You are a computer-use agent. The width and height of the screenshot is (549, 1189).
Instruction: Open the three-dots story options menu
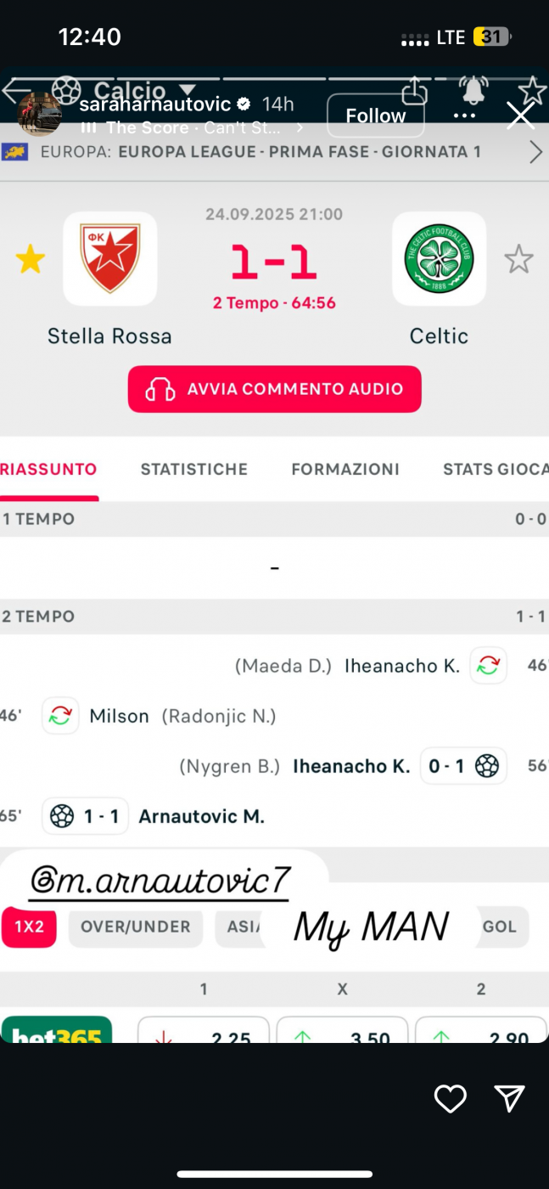pos(464,116)
